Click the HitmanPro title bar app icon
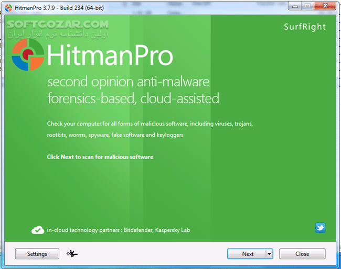The width and height of the screenshot is (341, 269). [8, 8]
